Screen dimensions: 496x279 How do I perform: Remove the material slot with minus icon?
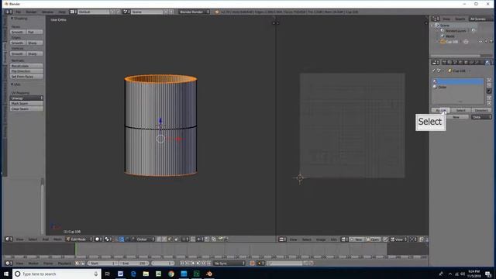click(x=489, y=85)
